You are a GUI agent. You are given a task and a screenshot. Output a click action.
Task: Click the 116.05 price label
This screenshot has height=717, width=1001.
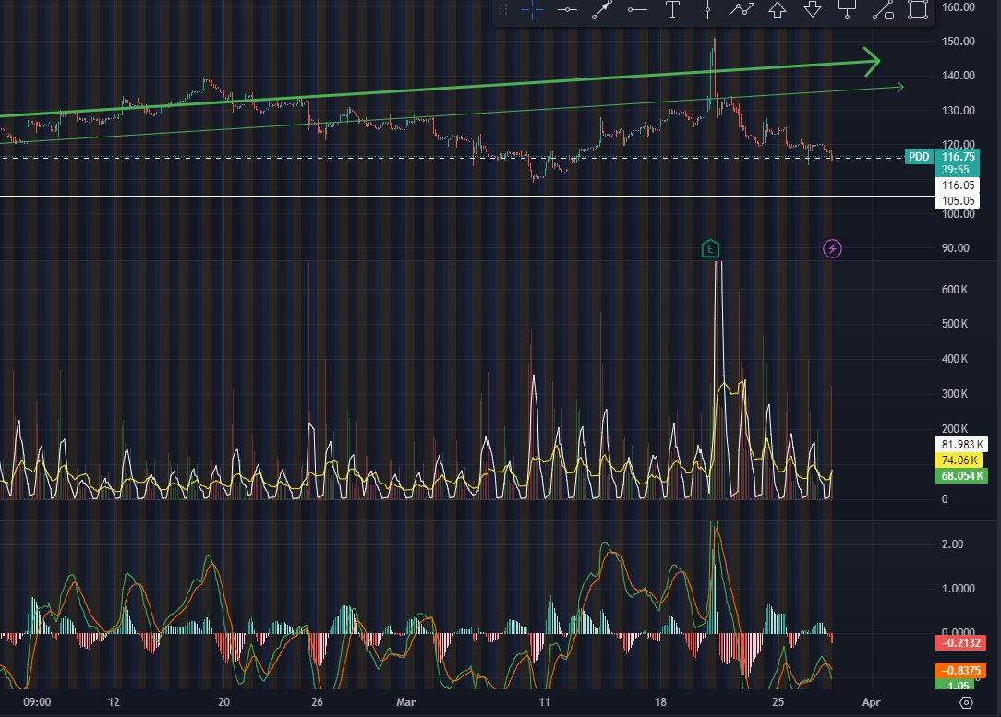pyautogui.click(x=959, y=185)
